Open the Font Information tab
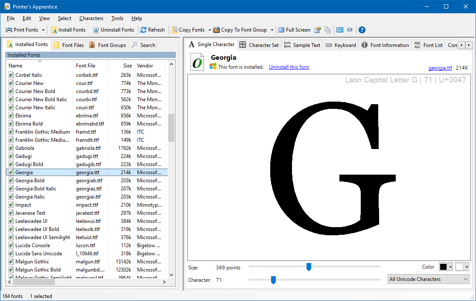 (385, 45)
